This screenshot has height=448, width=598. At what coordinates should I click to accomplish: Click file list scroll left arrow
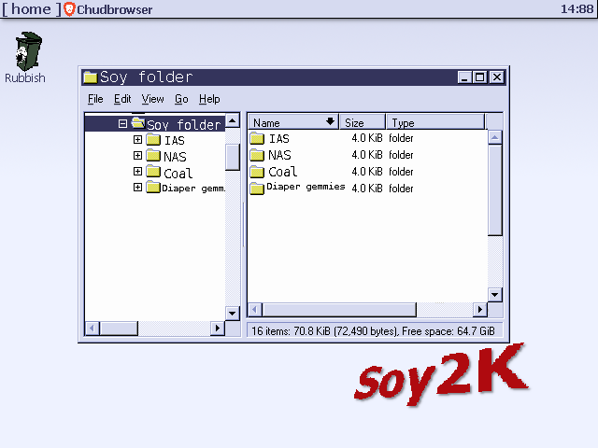[x=255, y=310]
